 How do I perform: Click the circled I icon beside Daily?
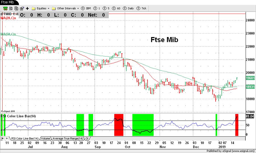click(x=124, y=8)
